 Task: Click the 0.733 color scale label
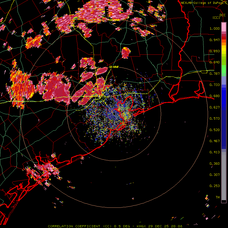click(215, 85)
